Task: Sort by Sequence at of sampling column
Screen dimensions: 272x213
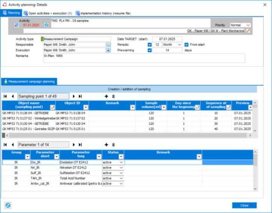Action: pos(228,107)
